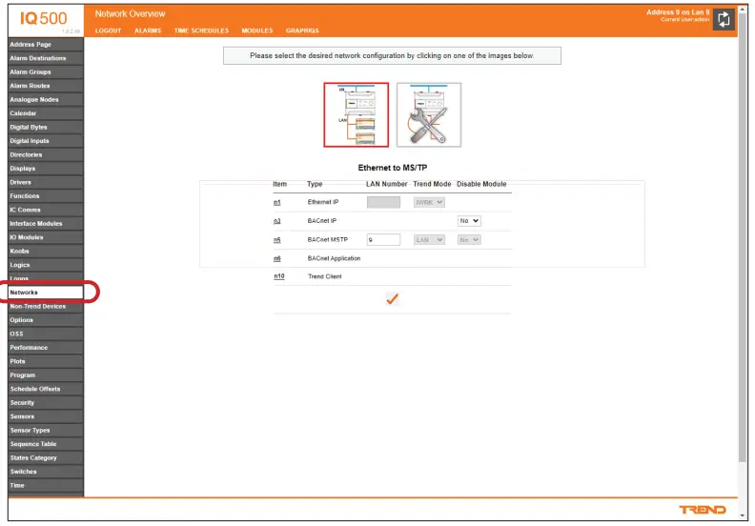This screenshot has width=755, height=526.
Task: Click the orange checkmark to confirm
Action: pos(393,299)
